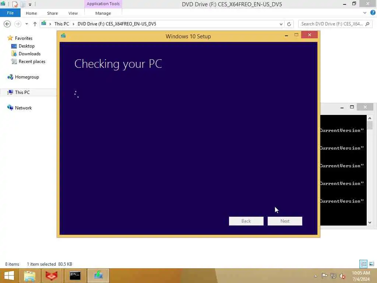Go back with the Explorer back arrow
The width and height of the screenshot is (377, 283).
pos(7,24)
